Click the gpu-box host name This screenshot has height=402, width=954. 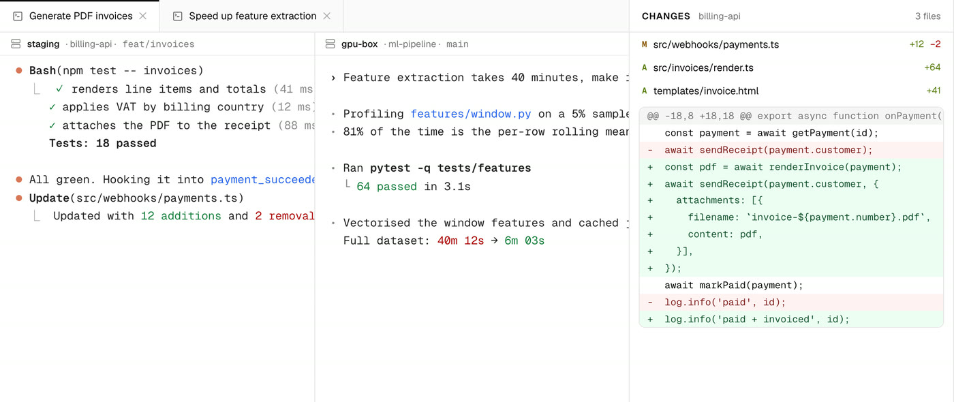(x=360, y=44)
